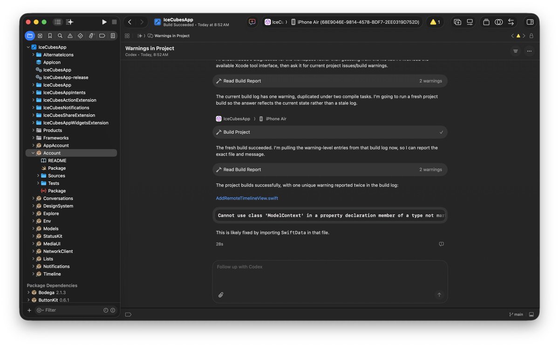Viewport: 559px width, 346px height.
Task: Open the AddRemoteTimelineView.swift link
Action: pos(247,198)
